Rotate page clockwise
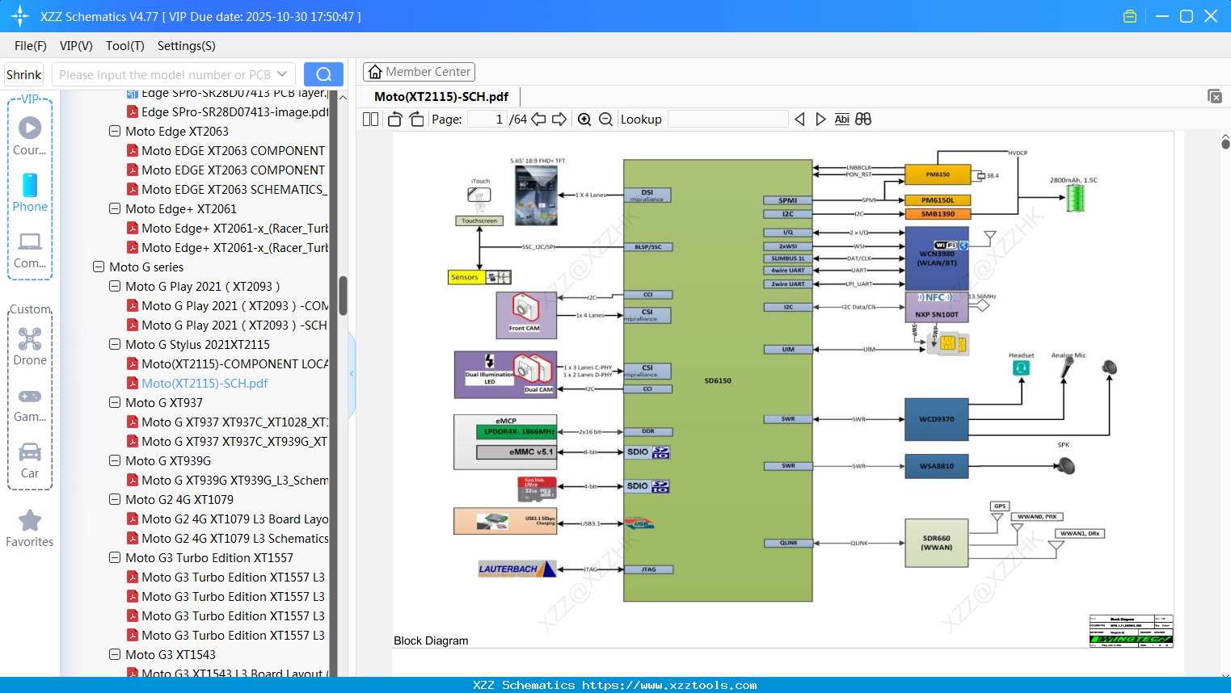This screenshot has width=1231, height=693. [x=416, y=120]
